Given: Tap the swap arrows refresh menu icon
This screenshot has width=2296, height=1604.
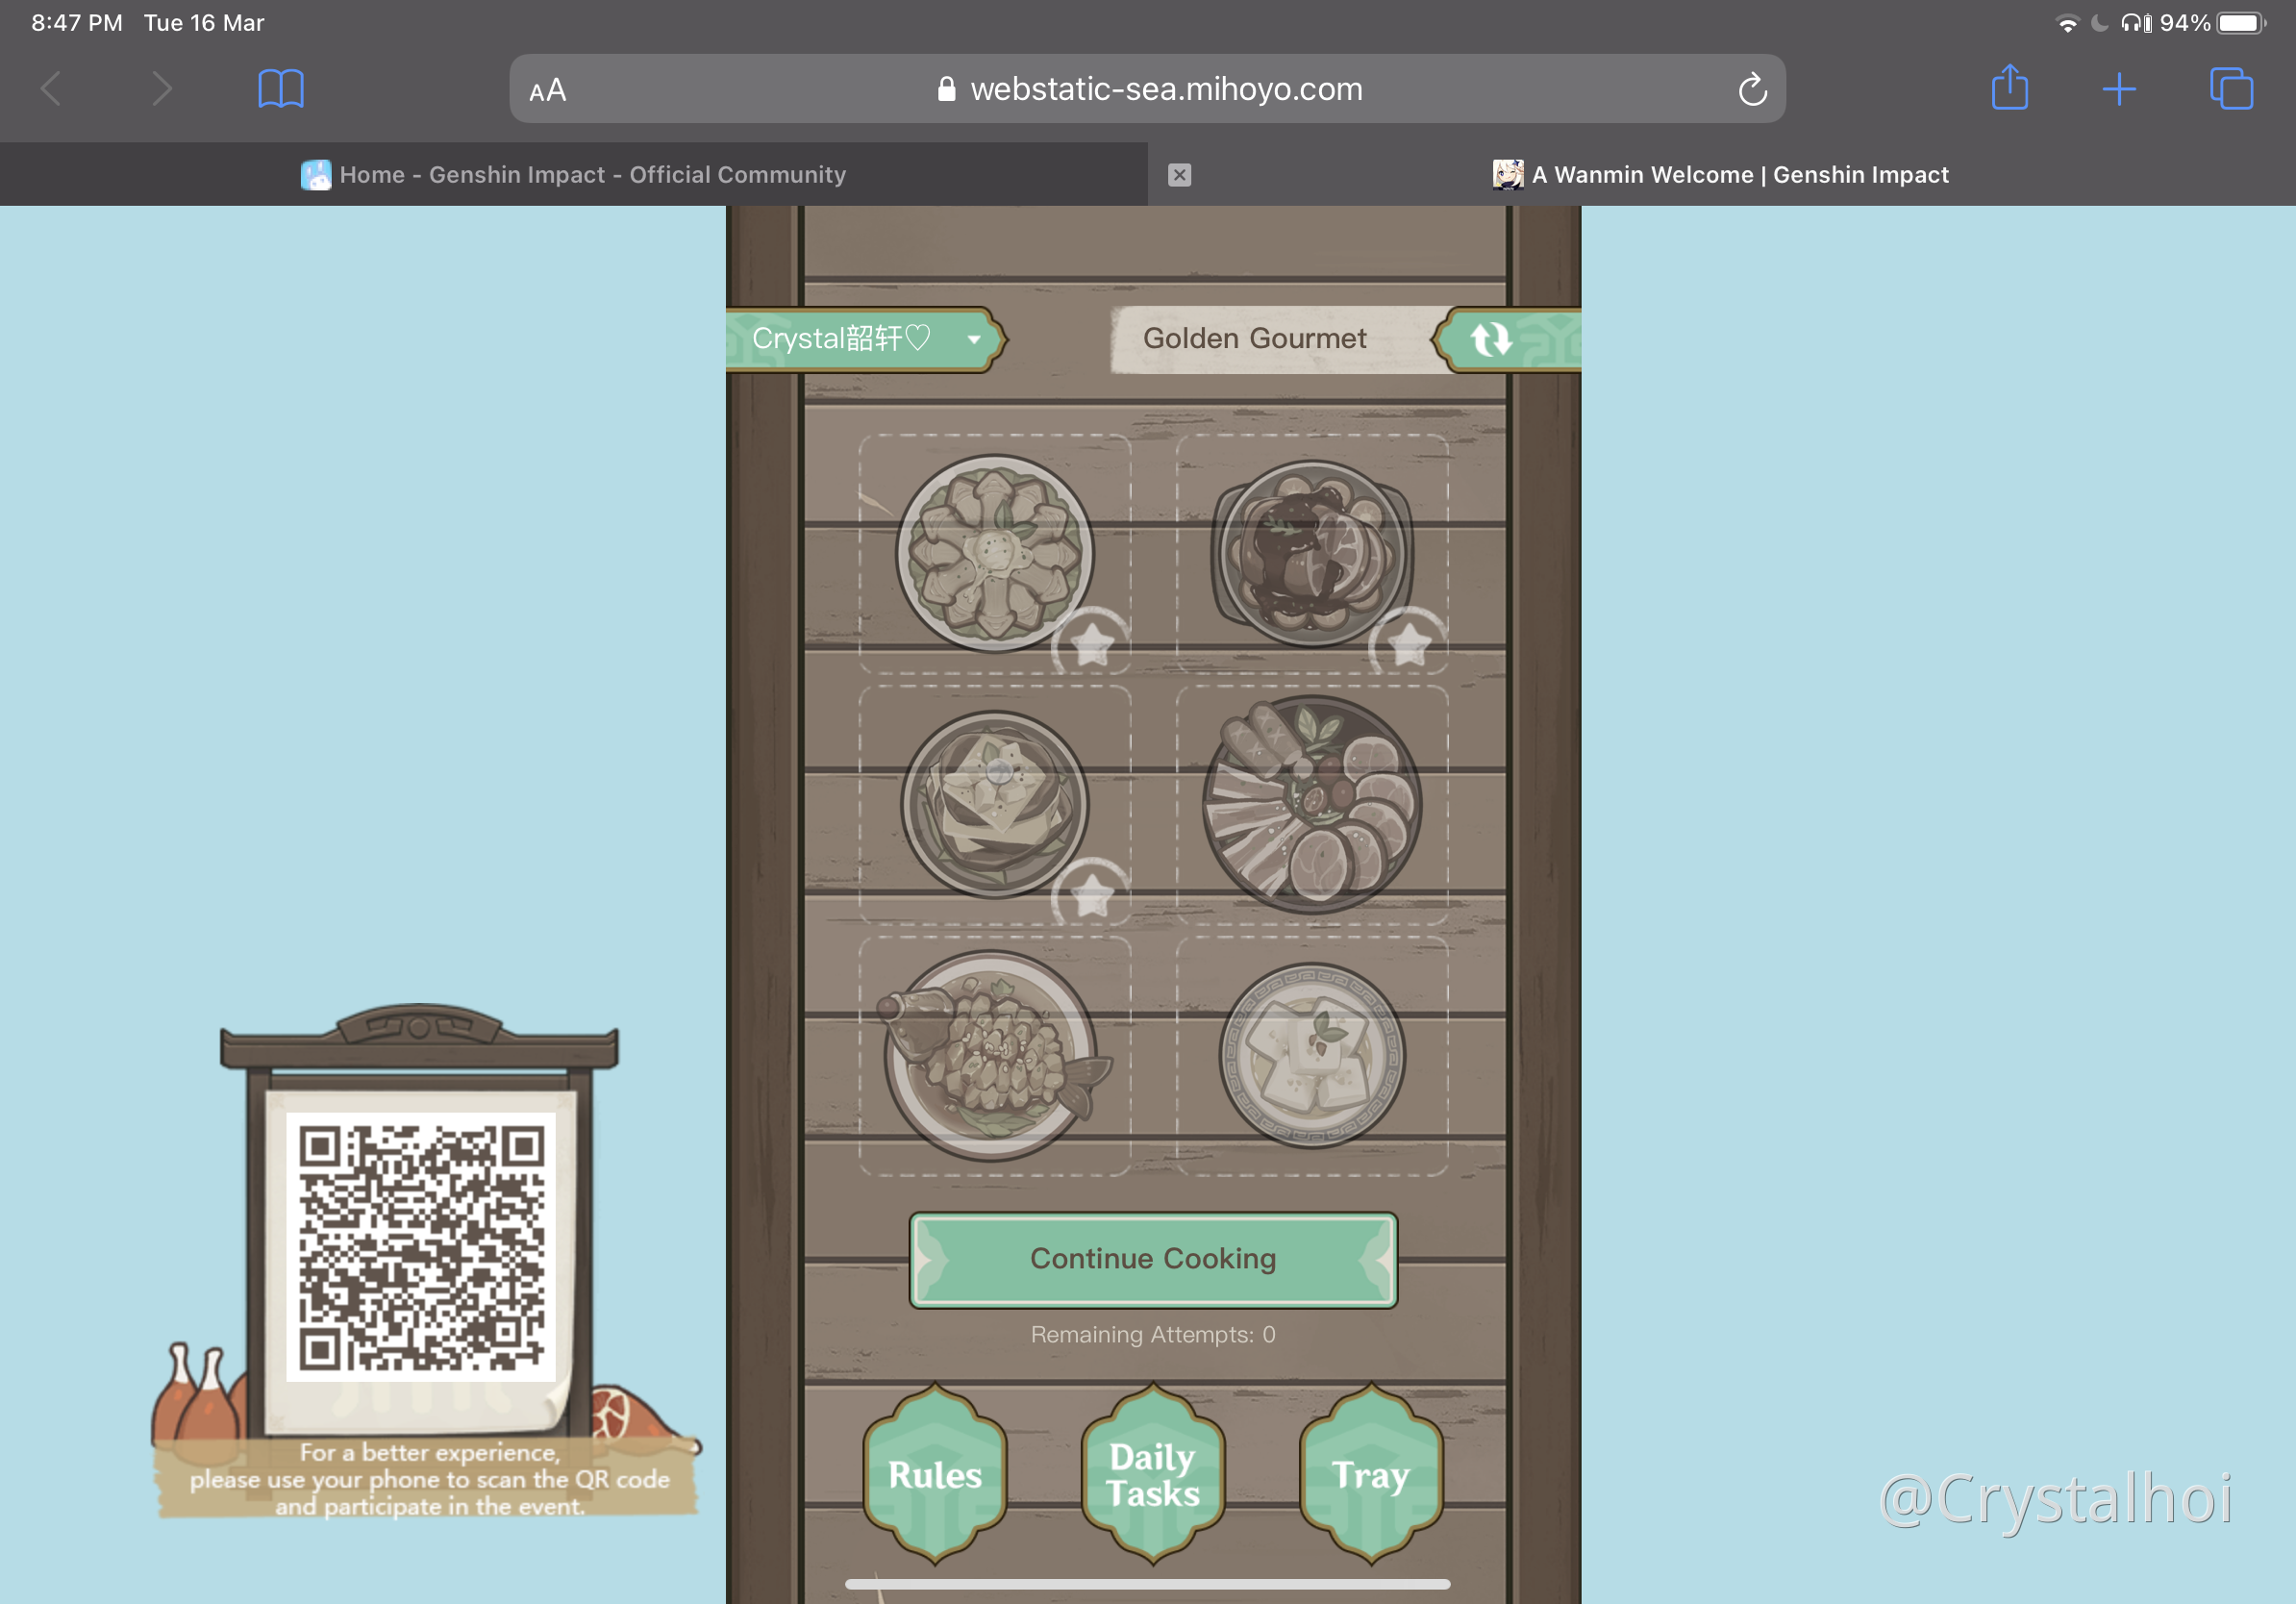Looking at the screenshot, I should click(x=1490, y=340).
